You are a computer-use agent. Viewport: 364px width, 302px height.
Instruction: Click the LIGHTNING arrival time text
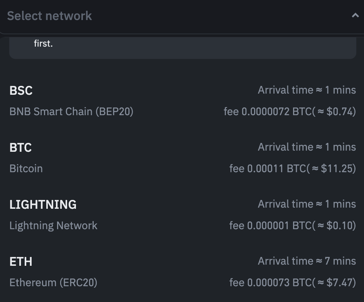[307, 204]
